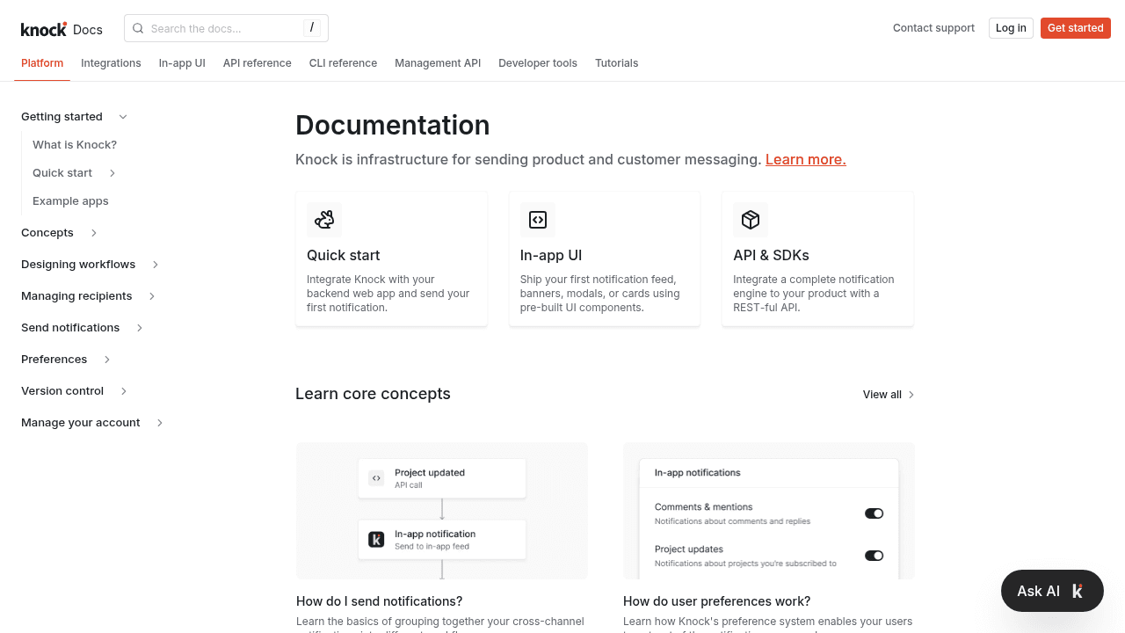Toggle the Project updates switch
1125x633 pixels.
(874, 556)
